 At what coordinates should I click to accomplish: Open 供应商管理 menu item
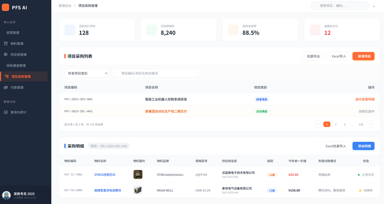(x=19, y=55)
